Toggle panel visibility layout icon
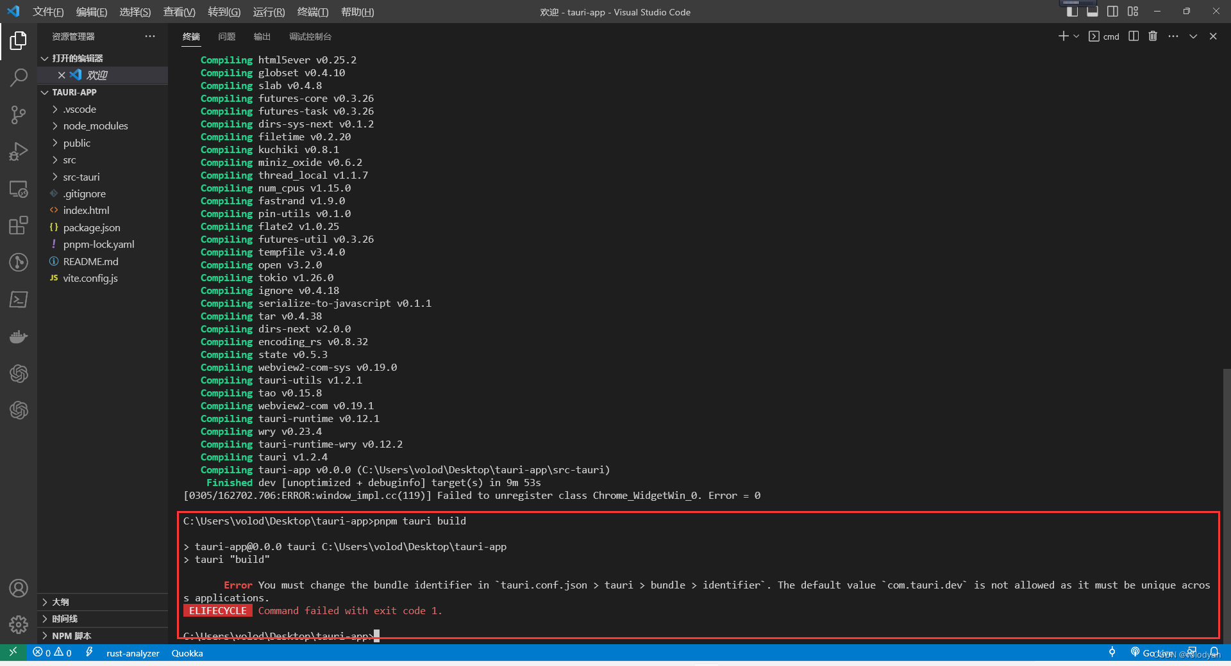Screen dimensions: 1231x666 (1093, 12)
